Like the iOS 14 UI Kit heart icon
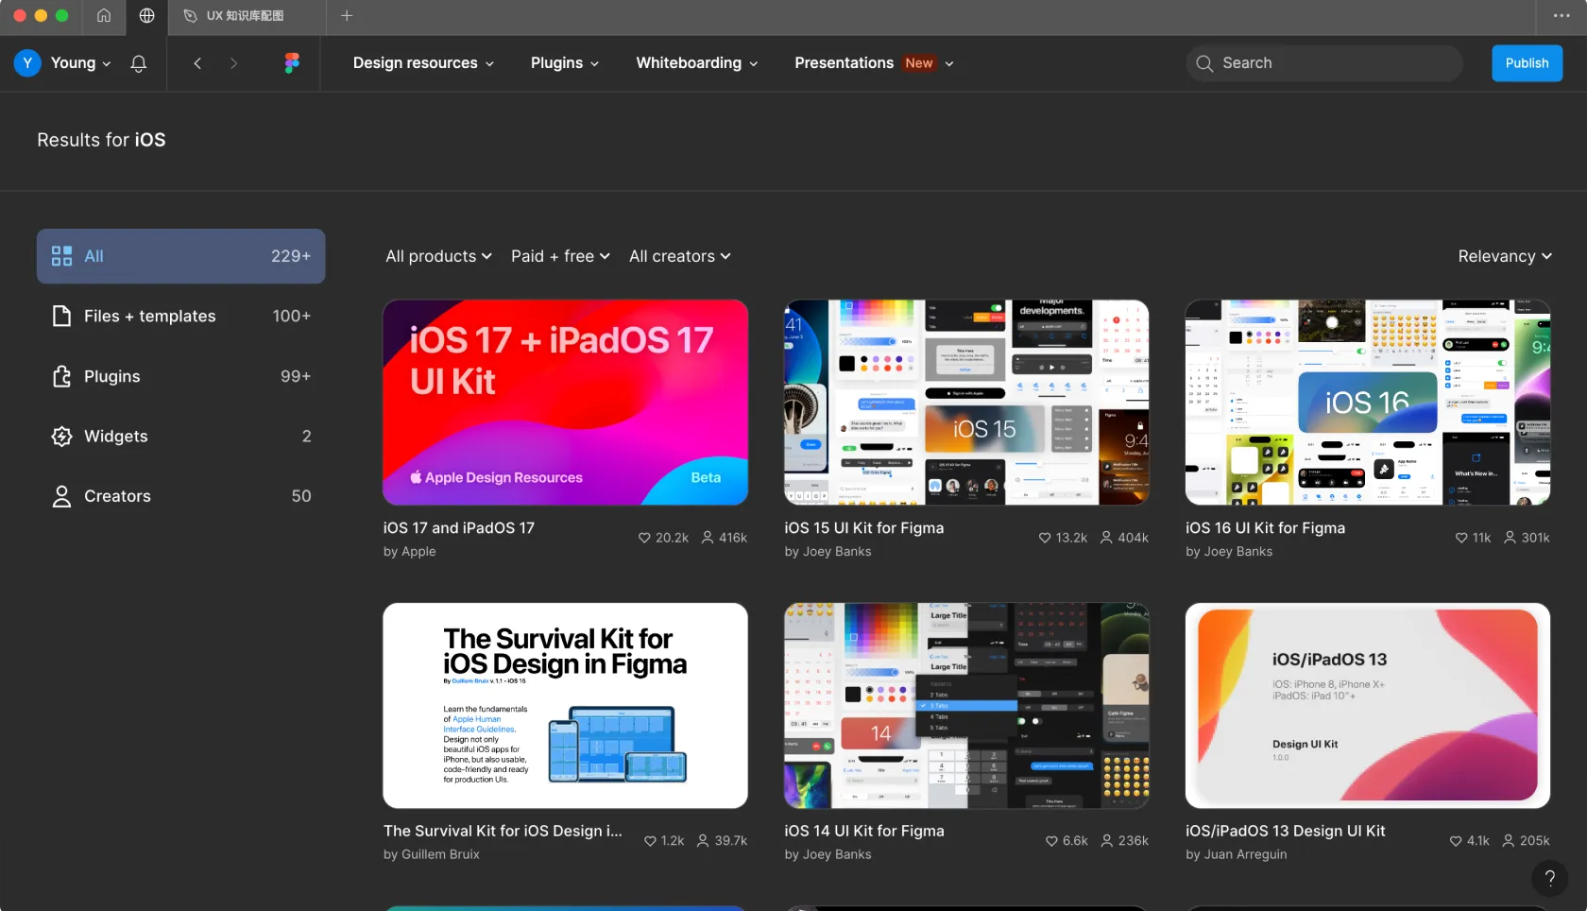Image resolution: width=1587 pixels, height=911 pixels. click(x=1051, y=841)
